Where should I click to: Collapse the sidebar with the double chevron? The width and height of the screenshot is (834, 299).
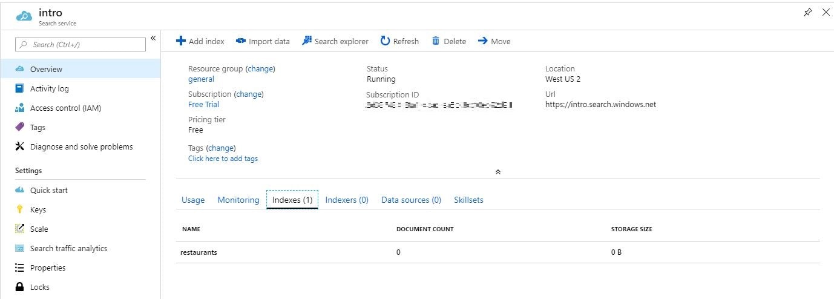coord(153,38)
